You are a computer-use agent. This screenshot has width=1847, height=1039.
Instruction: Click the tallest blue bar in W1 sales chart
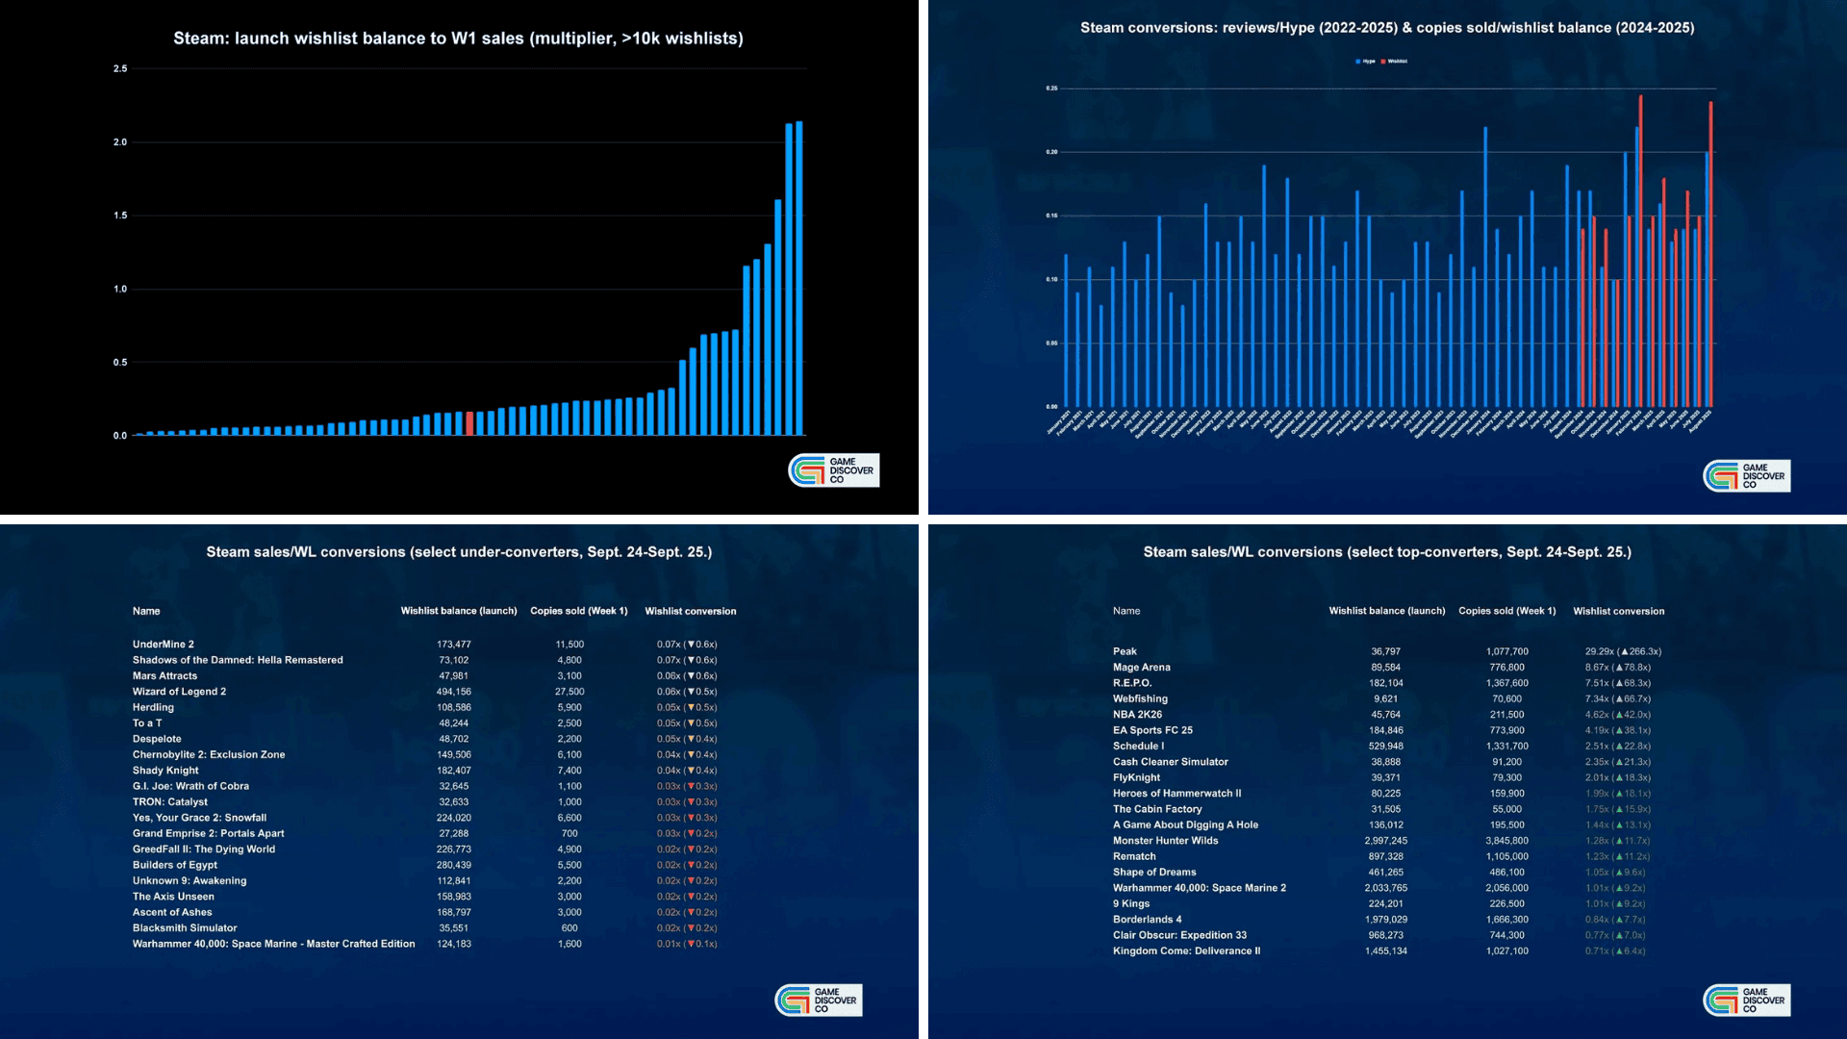click(x=799, y=279)
